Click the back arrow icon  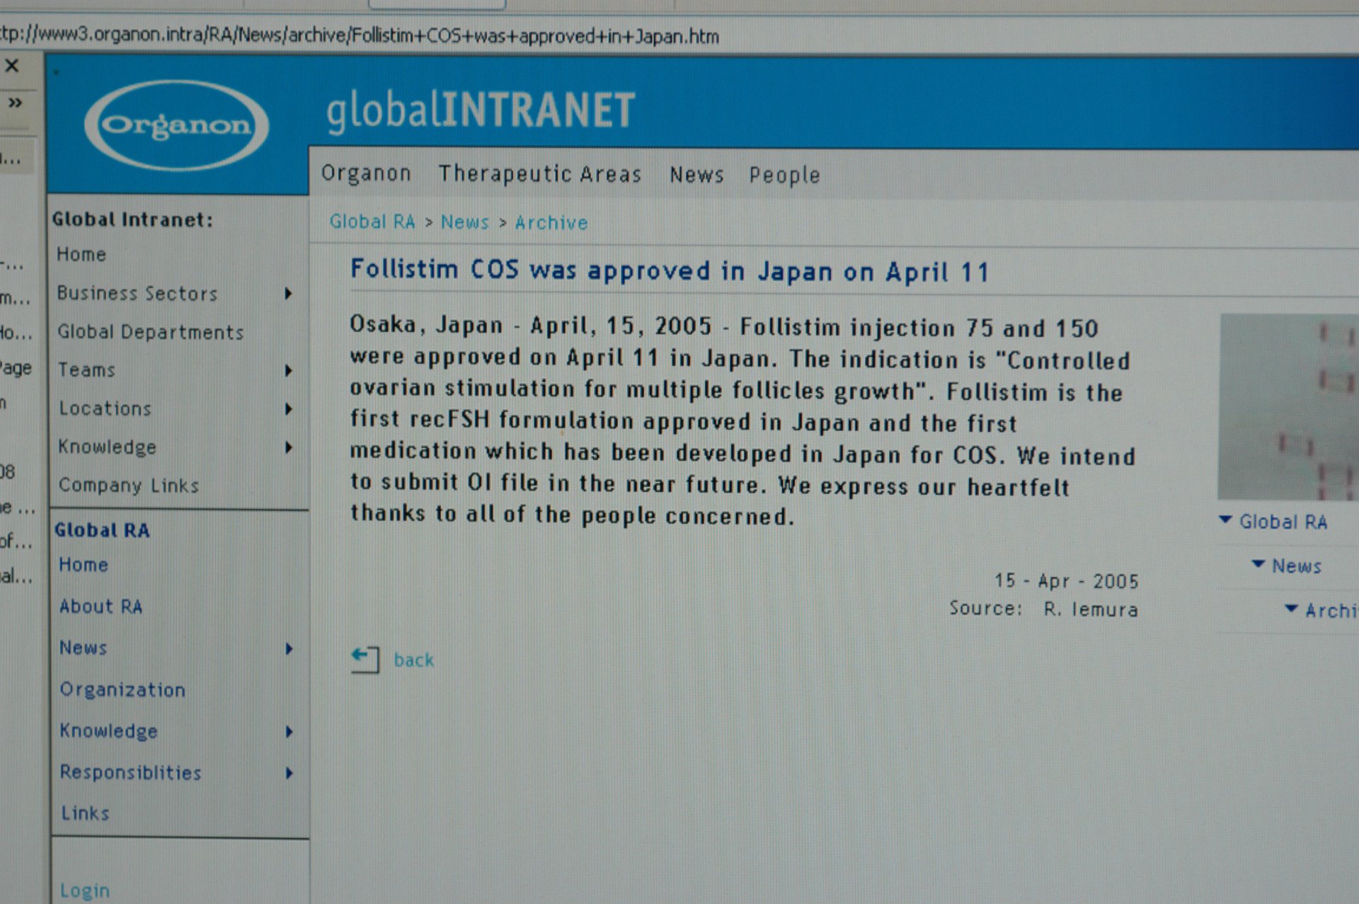click(x=365, y=658)
